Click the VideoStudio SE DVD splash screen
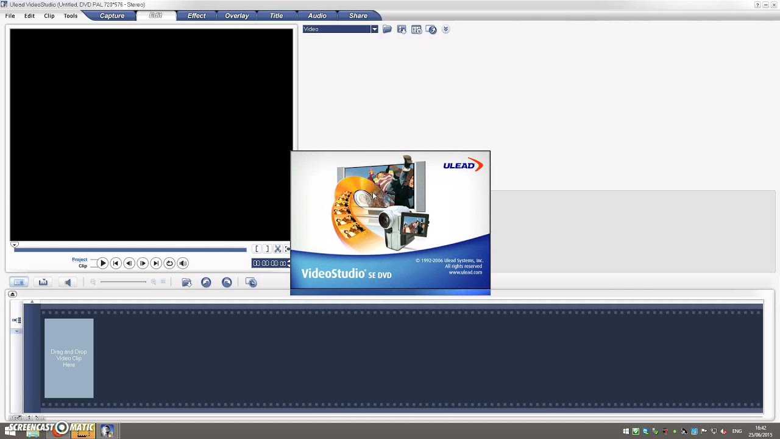Image resolution: width=780 pixels, height=439 pixels. [390, 223]
